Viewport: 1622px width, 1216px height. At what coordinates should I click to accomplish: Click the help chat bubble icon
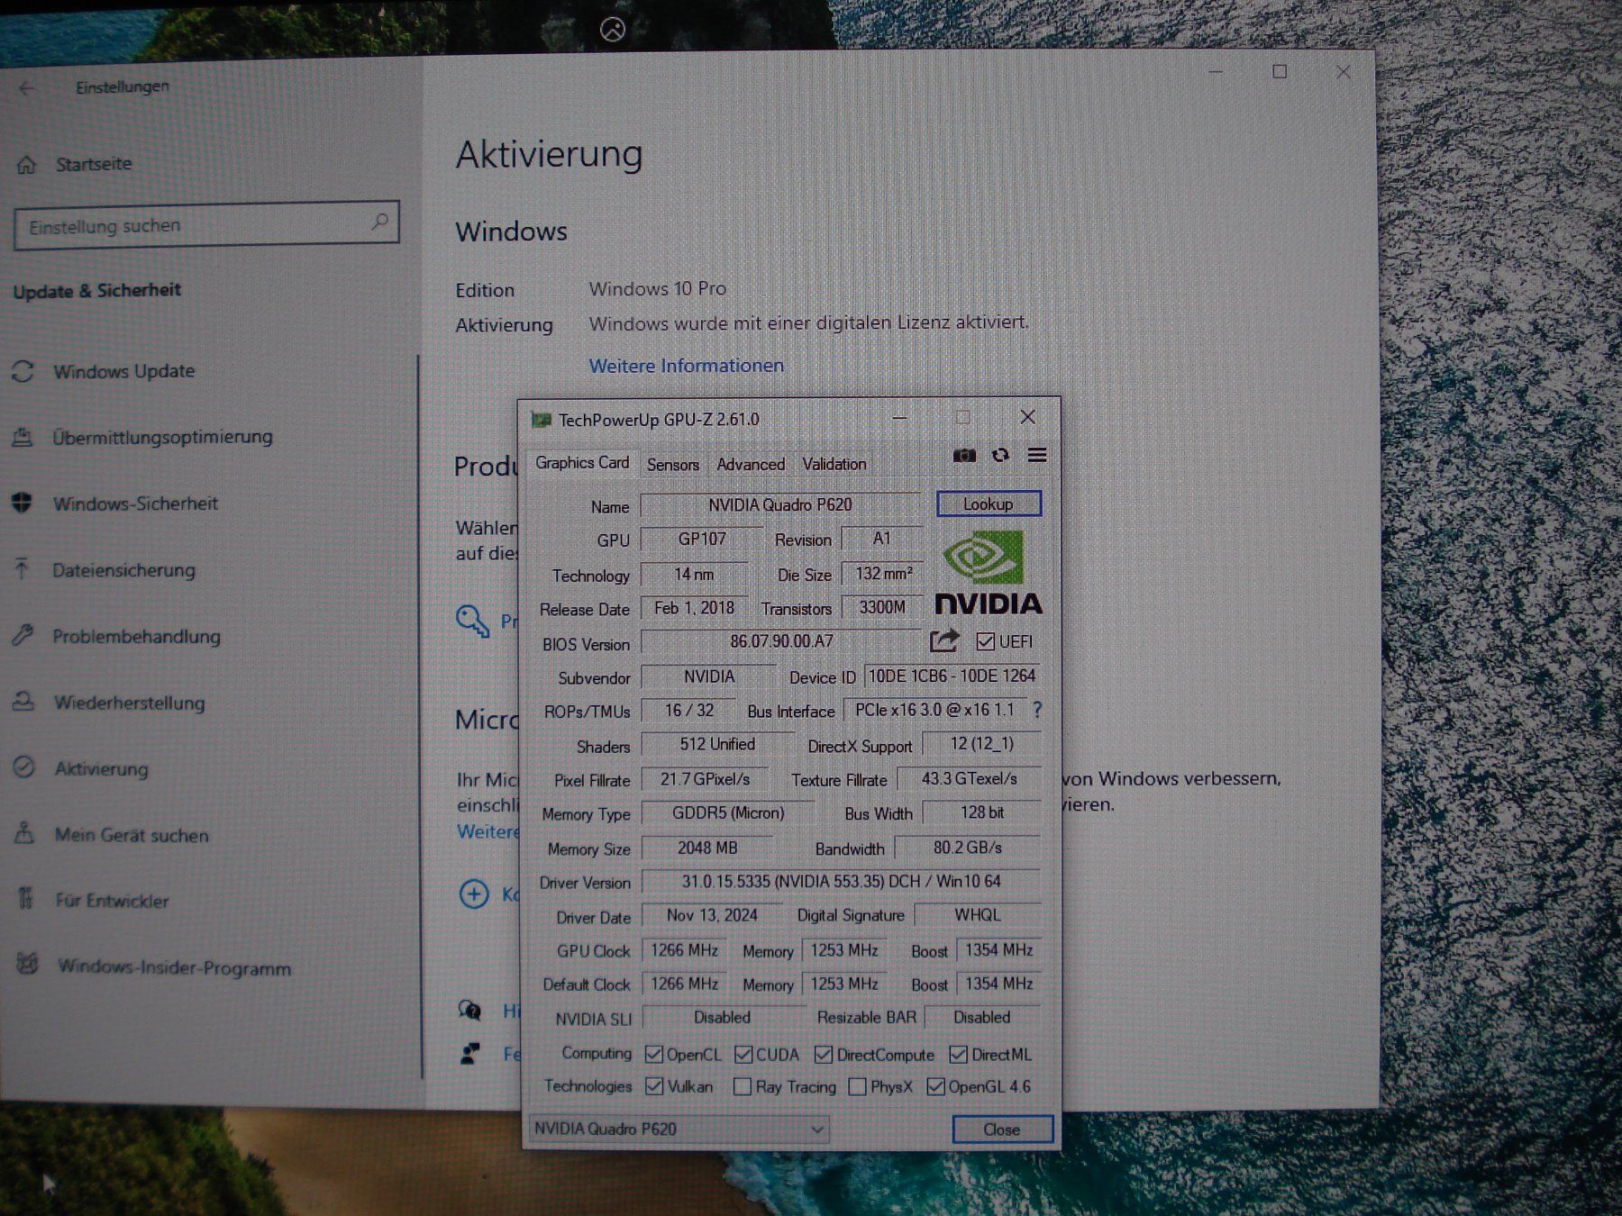click(469, 1010)
